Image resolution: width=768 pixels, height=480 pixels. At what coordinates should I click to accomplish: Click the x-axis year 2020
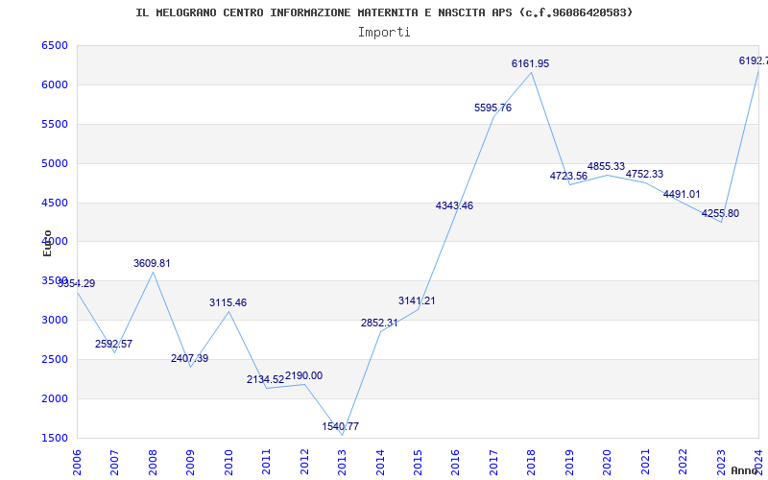(x=608, y=462)
